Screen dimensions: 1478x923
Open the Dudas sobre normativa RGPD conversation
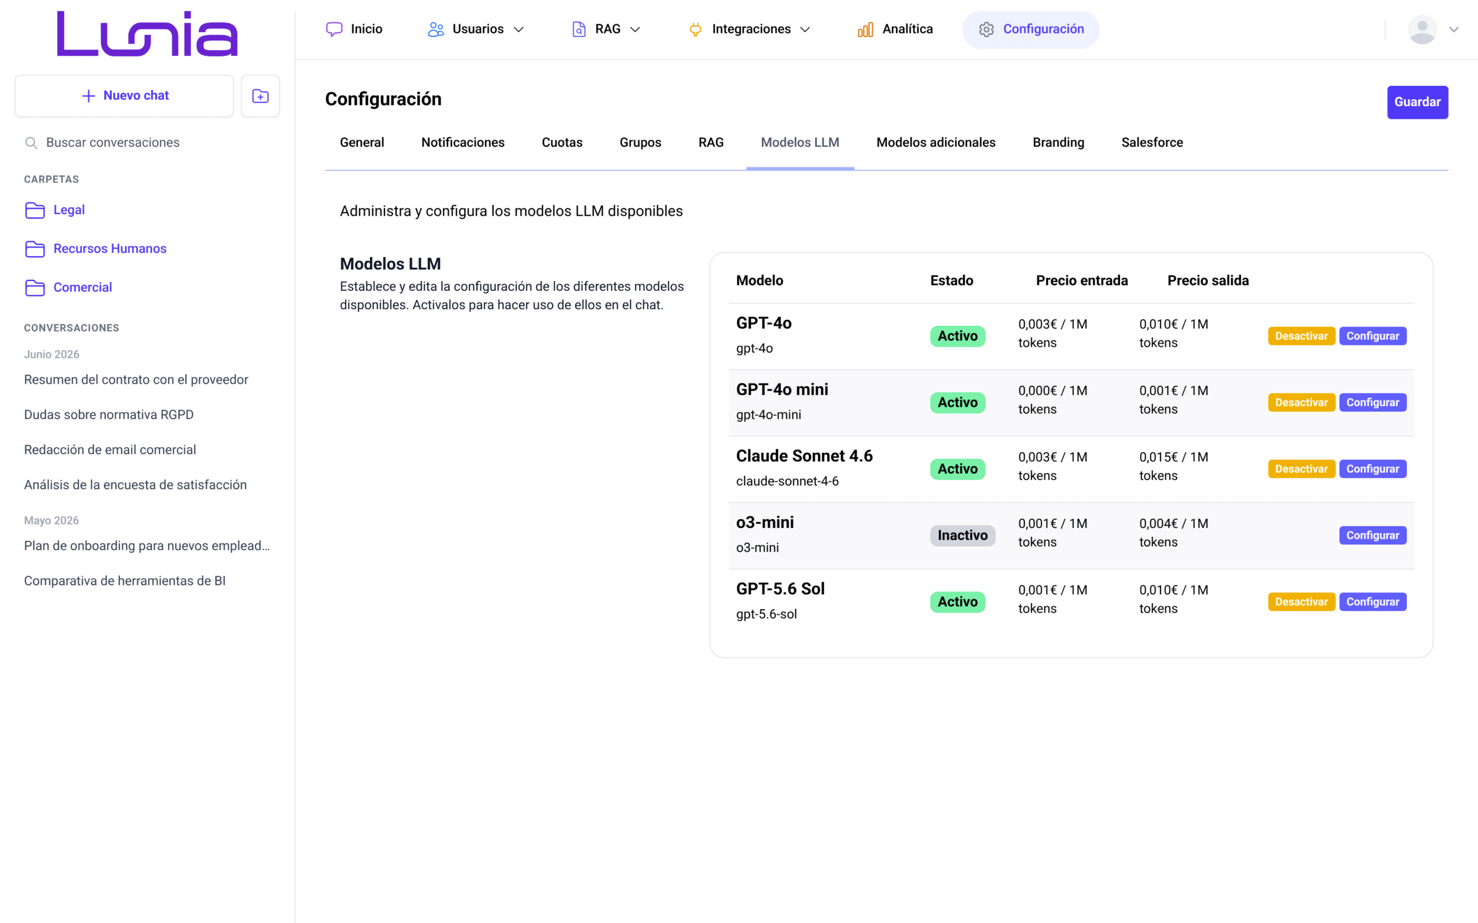pyautogui.click(x=109, y=415)
